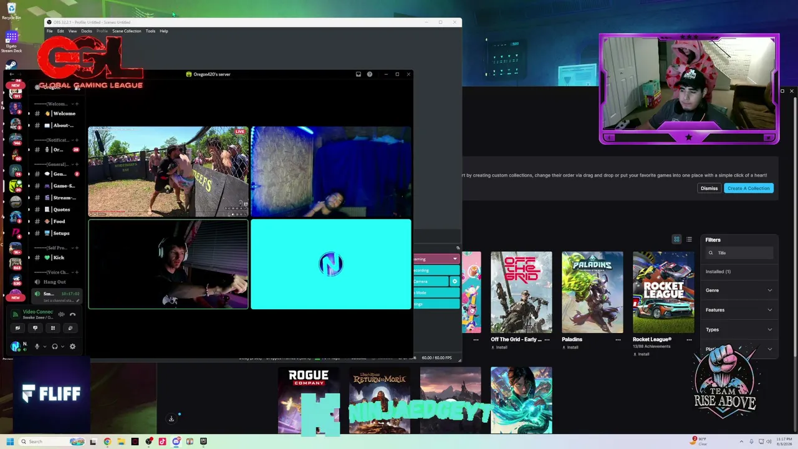Expand the Features filter section

point(739,310)
